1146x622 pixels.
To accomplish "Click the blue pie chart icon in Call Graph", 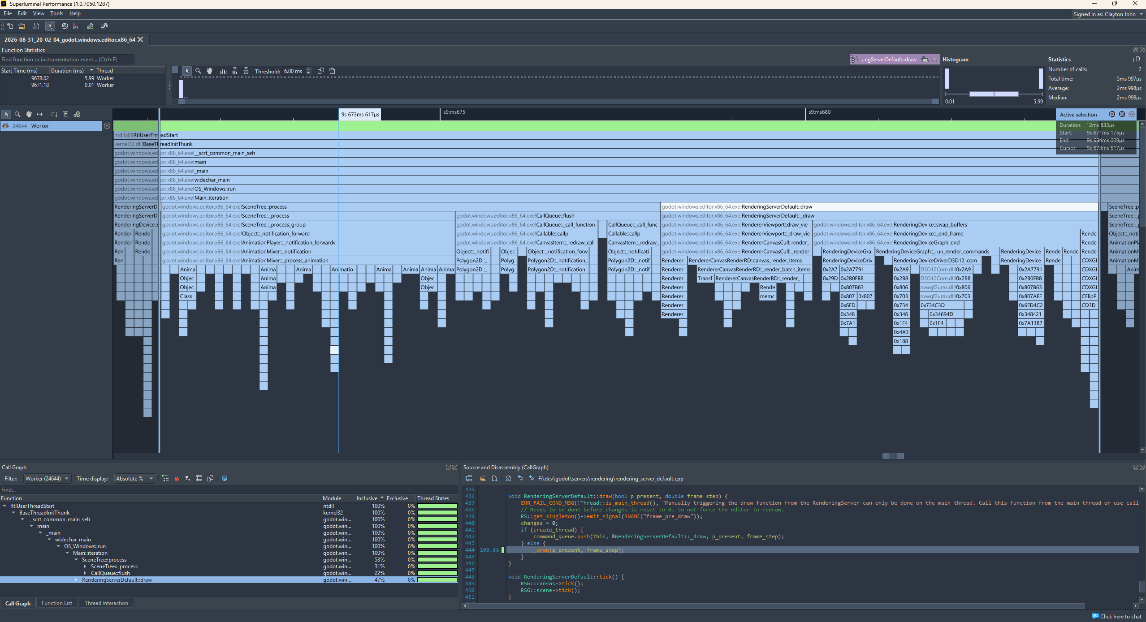I will click(x=225, y=478).
